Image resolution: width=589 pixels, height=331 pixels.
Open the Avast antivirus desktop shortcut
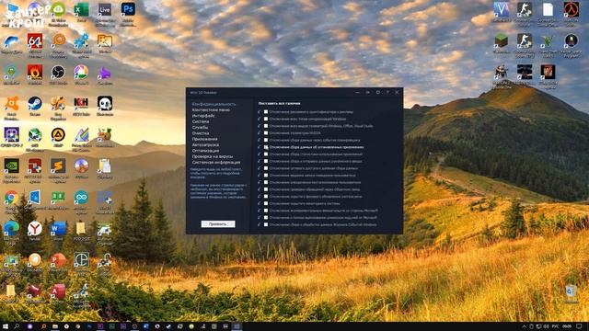(x=11, y=104)
